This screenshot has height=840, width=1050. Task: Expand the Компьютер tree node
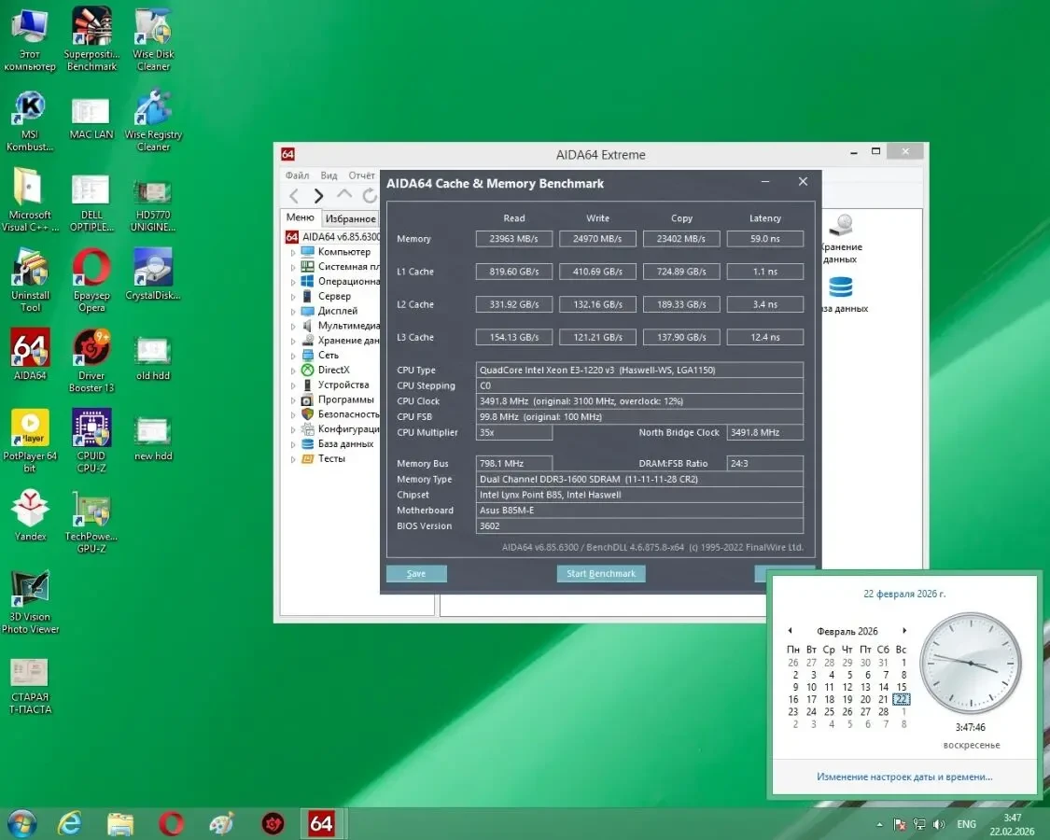(x=293, y=253)
